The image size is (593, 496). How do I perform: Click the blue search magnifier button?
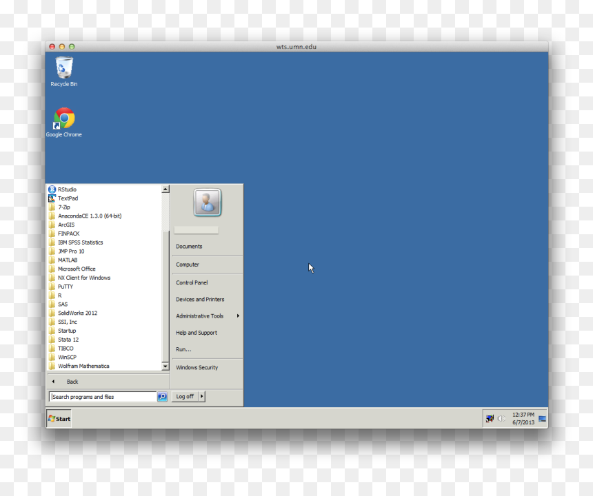(x=162, y=397)
